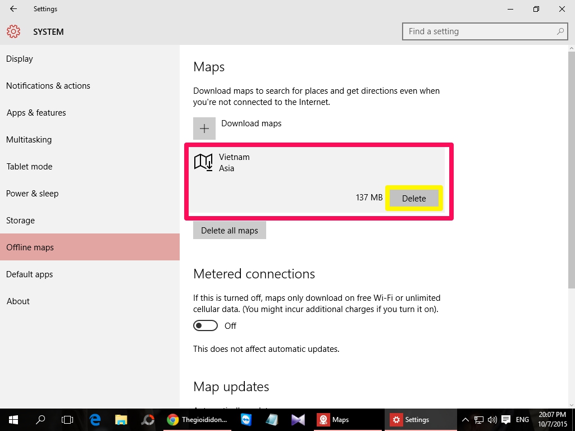Screen dimensions: 575x431
Task: Click the Vietnam map download icon
Action: (203, 162)
